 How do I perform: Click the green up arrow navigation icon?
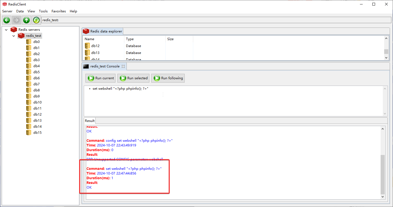coord(26,20)
